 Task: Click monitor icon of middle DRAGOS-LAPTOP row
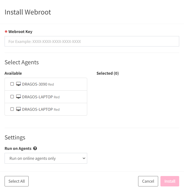point(19,97)
